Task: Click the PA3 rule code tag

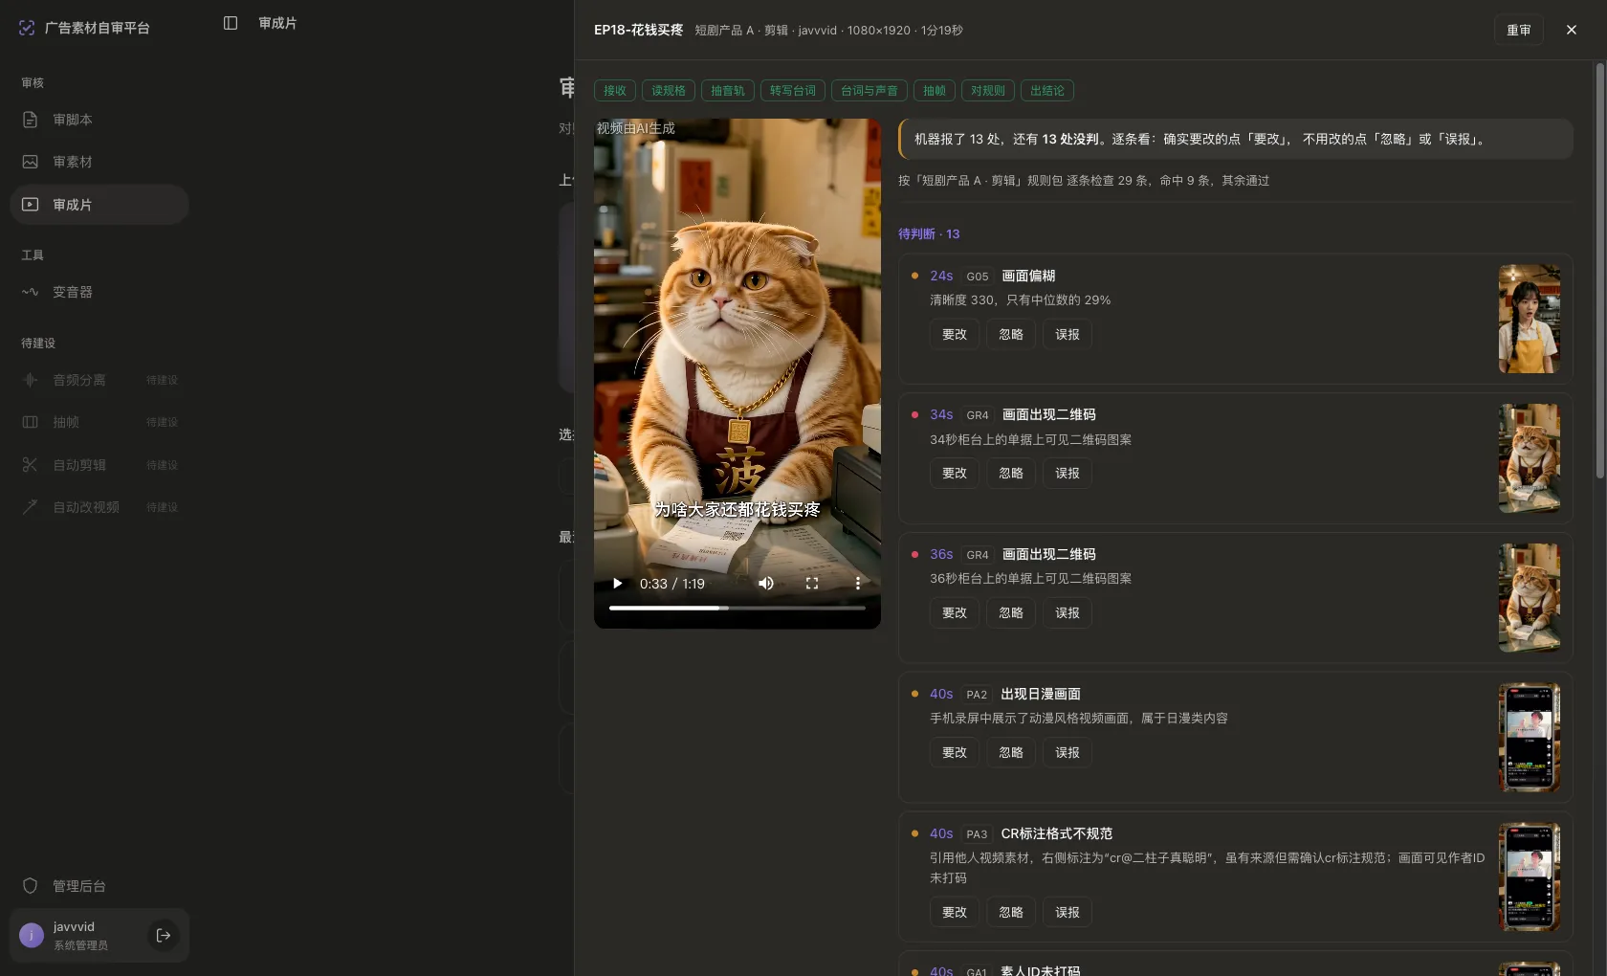Action: click(977, 834)
